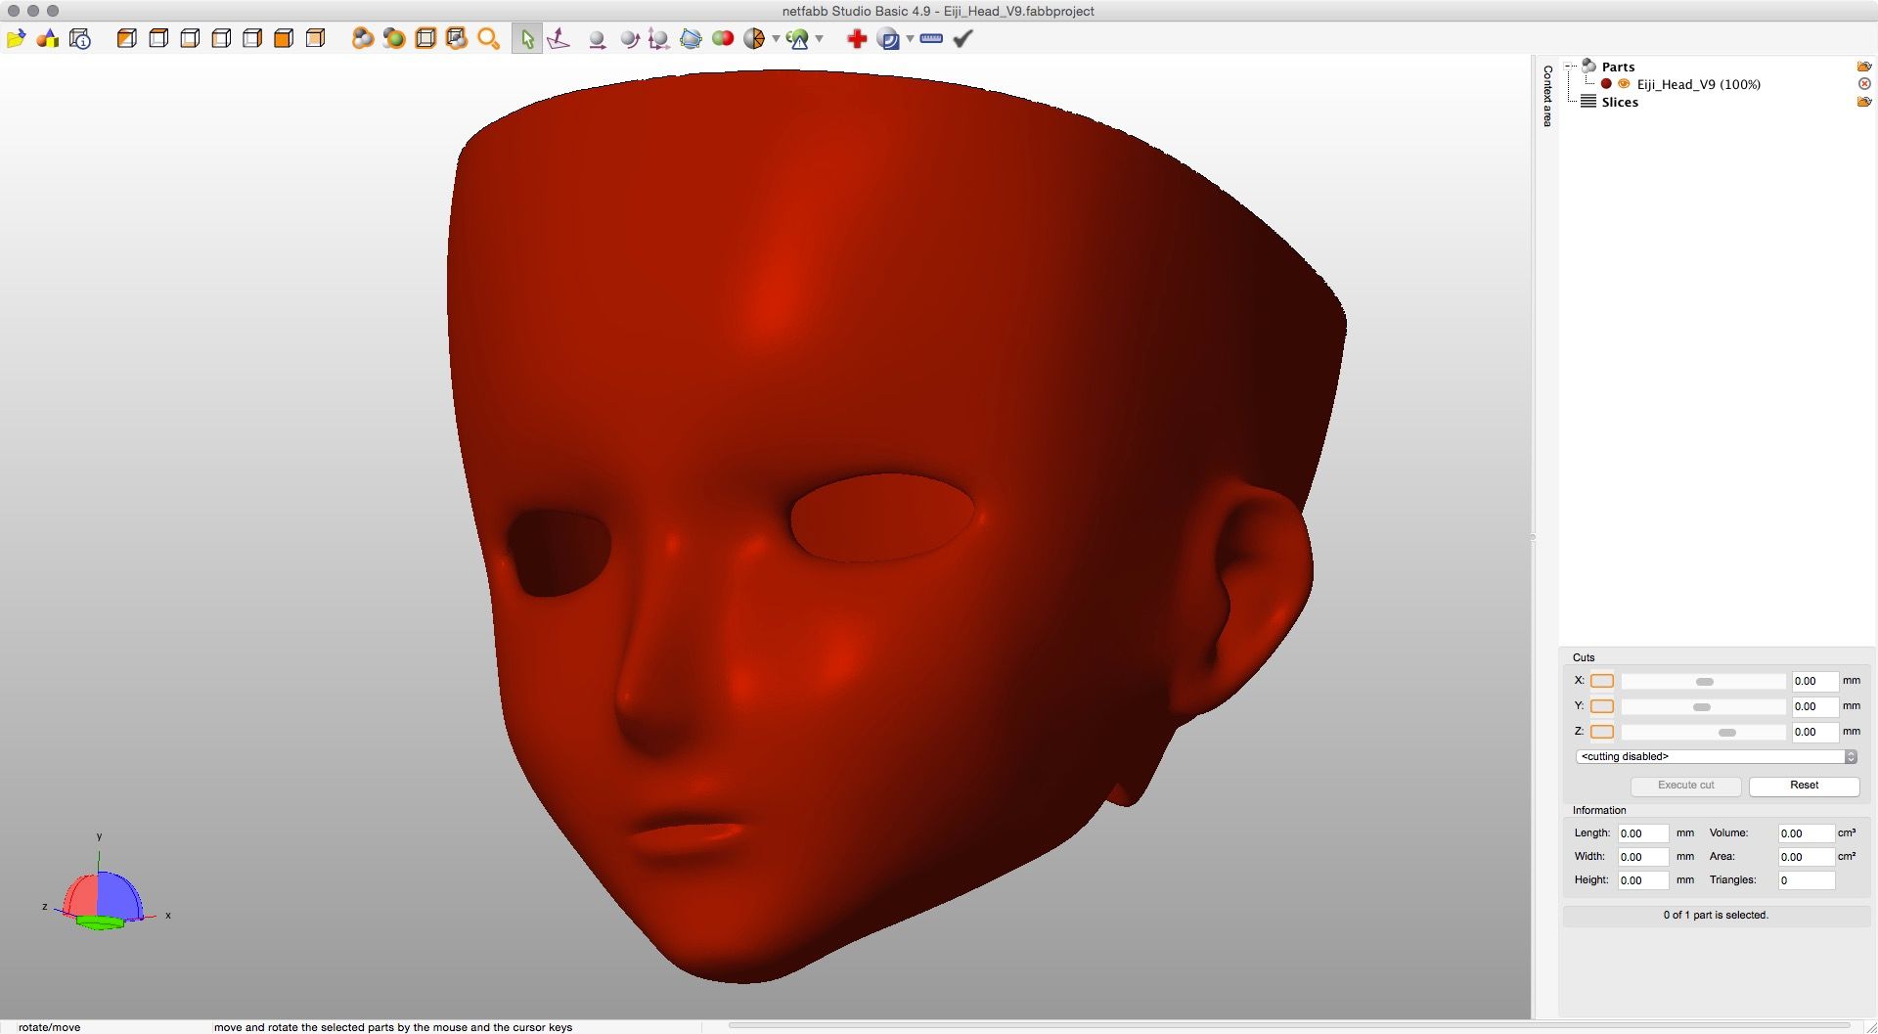Toggle the X cut plane button

pyautogui.click(x=1601, y=681)
